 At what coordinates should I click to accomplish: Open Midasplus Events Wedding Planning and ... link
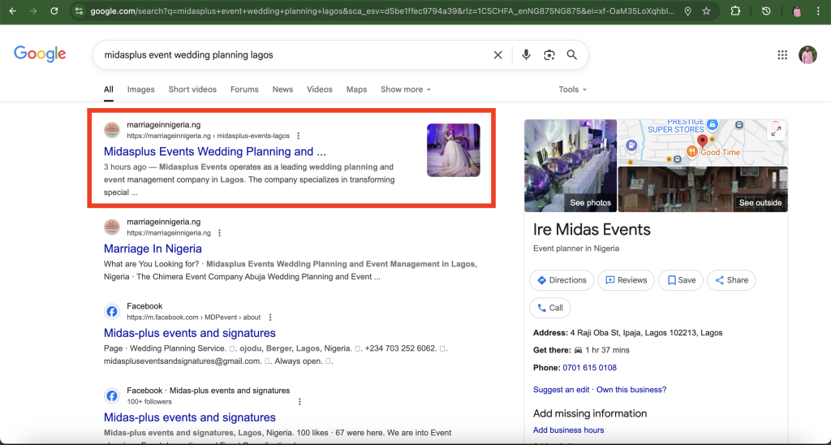point(214,152)
